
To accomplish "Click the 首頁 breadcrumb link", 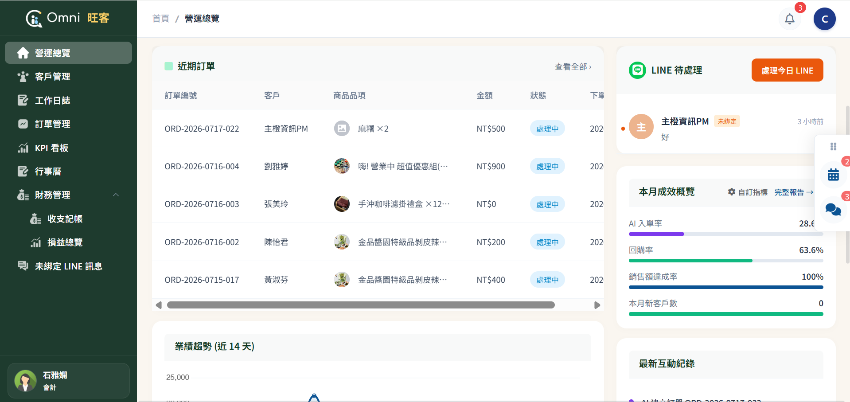I will (x=161, y=19).
